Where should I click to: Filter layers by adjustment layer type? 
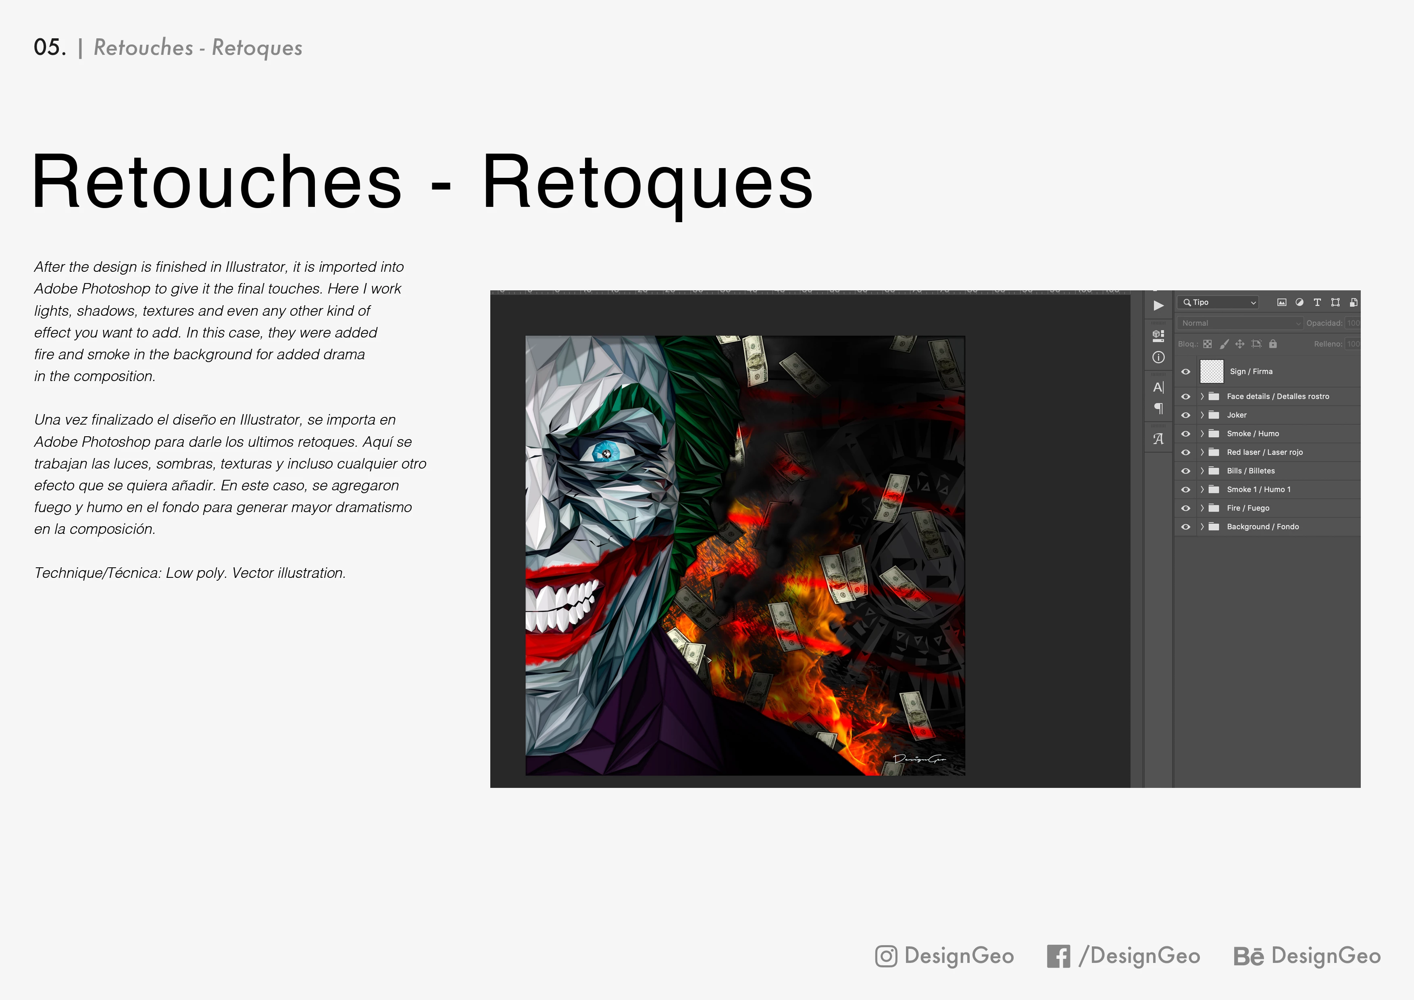(x=1299, y=302)
